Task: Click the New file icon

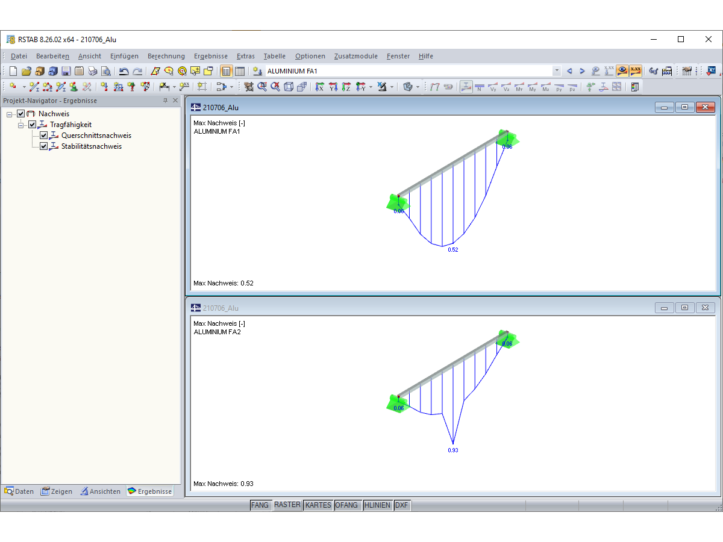Action: tap(13, 71)
